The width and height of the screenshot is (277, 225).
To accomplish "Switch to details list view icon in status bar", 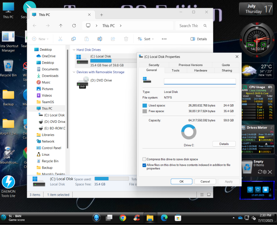I will click(202, 195).
